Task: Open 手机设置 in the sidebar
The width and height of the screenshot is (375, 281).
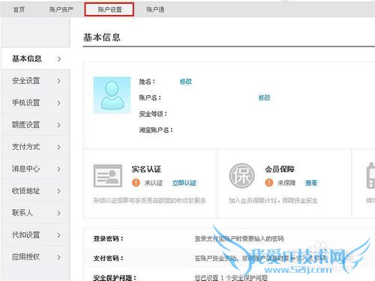Action: coord(35,103)
